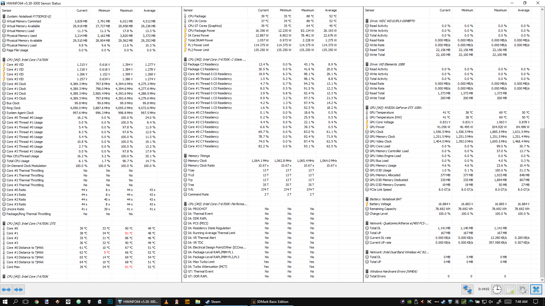Screen dimensions: 545x306
Task: Open the remote network monitoring icon
Action: click(x=467, y=290)
